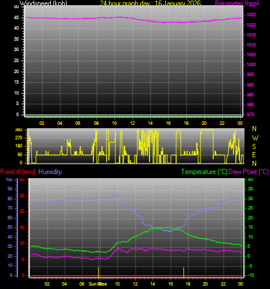This screenshot has width=270, height=289.
Task: Select the 'Barometer (hpa)' axis title
Action: pos(237,3)
